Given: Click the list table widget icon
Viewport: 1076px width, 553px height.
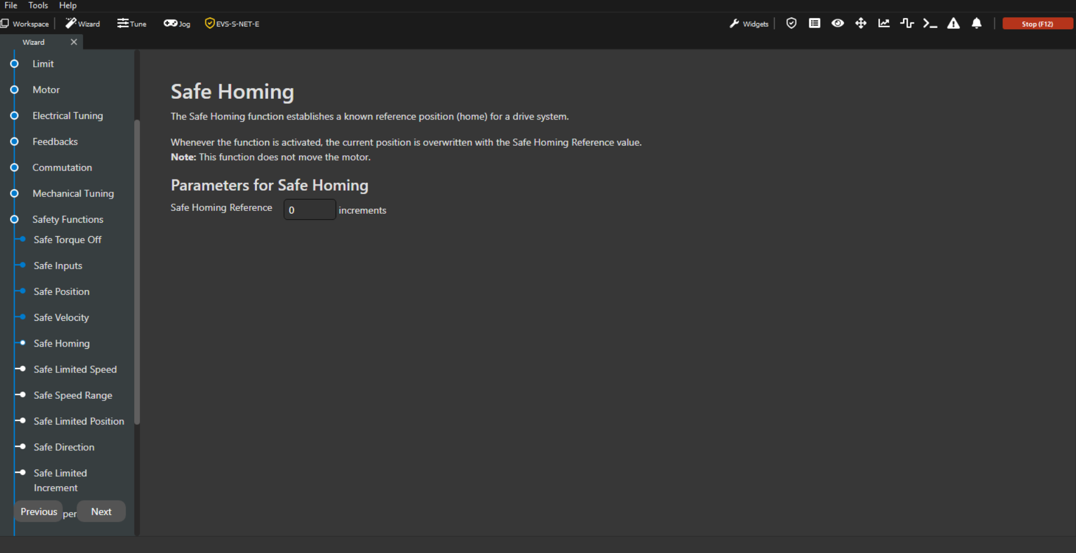Looking at the screenshot, I should 814,24.
